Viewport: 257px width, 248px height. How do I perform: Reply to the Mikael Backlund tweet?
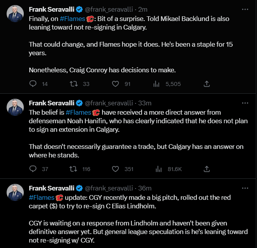click(x=33, y=84)
